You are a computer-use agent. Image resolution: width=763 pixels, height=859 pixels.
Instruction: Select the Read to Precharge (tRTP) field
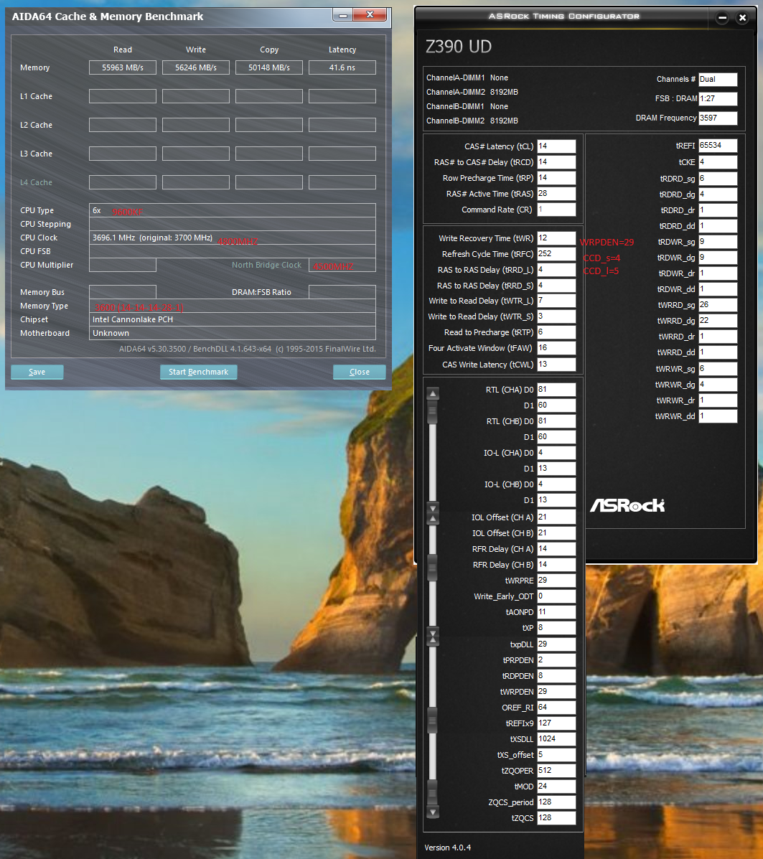pyautogui.click(x=556, y=332)
